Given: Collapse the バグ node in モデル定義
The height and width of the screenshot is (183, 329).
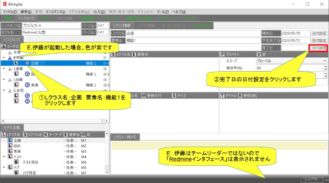Looking at the screenshot, I should coord(4,167).
